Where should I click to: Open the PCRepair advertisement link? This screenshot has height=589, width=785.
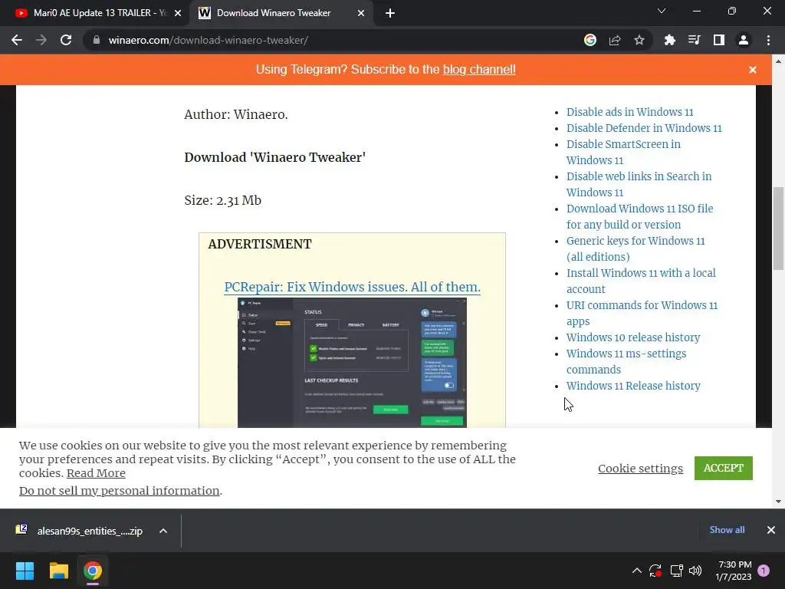(352, 287)
